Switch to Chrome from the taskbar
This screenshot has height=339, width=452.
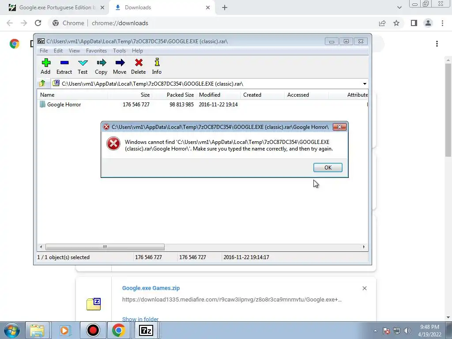118,331
